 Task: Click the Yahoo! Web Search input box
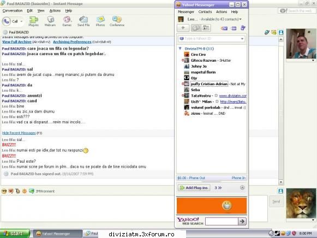point(222,221)
